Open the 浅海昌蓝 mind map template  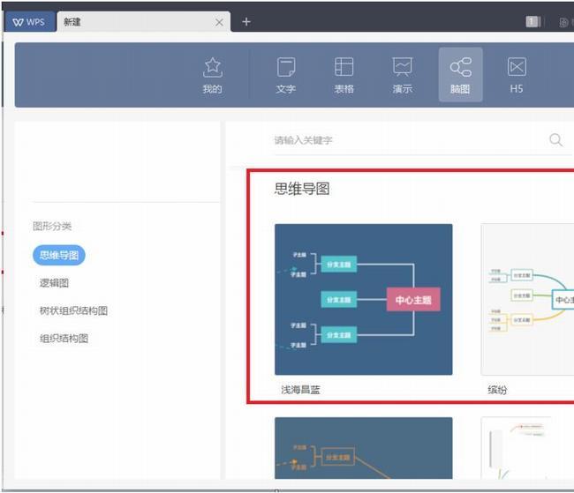pos(364,300)
